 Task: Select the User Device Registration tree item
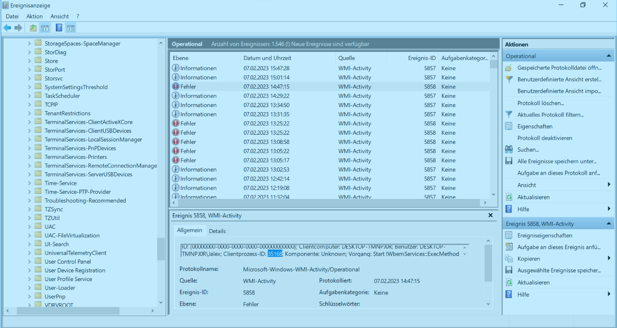point(75,270)
